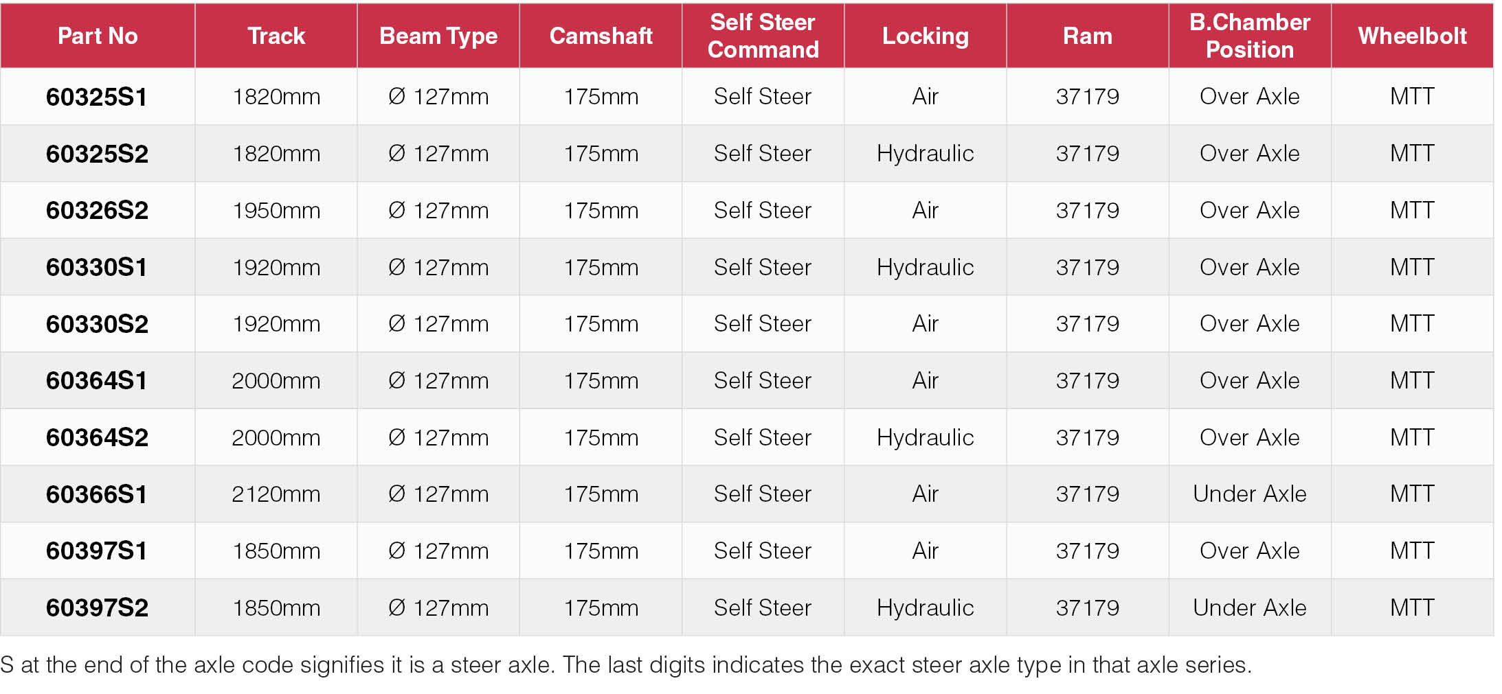Click the Ram column header
The width and height of the screenshot is (1502, 694).
[x=1087, y=36]
